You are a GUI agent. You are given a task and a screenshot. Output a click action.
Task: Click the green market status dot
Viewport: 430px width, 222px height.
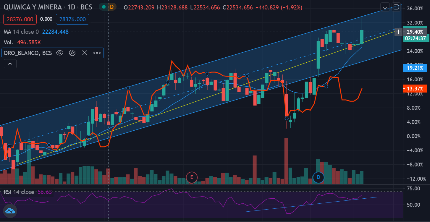point(104,7)
